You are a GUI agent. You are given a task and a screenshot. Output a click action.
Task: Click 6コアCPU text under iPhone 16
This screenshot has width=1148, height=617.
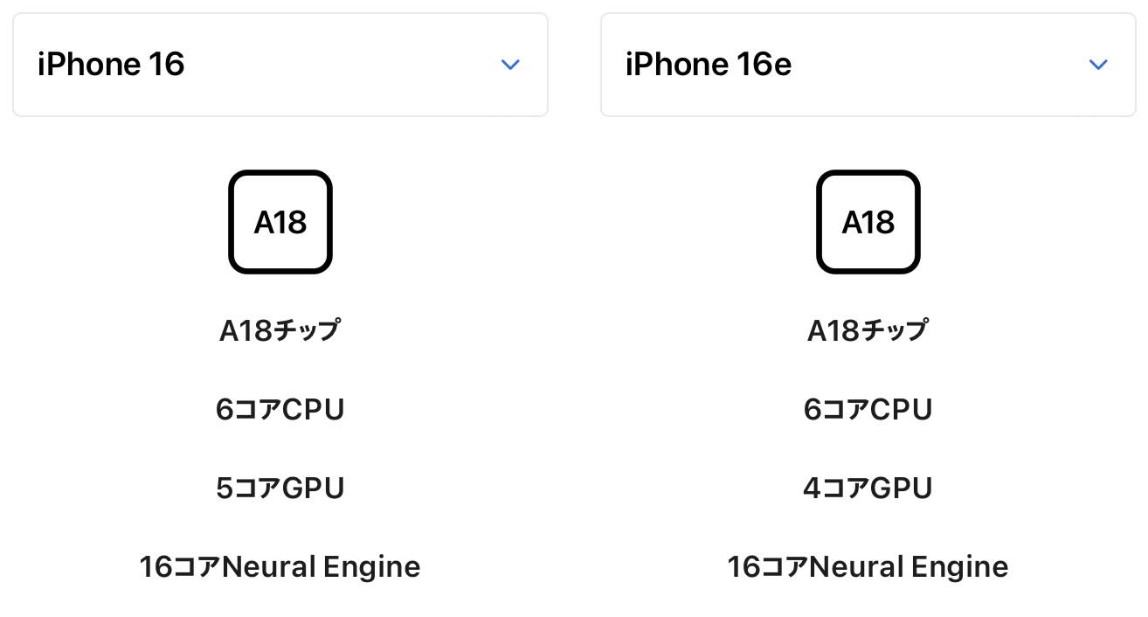point(280,409)
